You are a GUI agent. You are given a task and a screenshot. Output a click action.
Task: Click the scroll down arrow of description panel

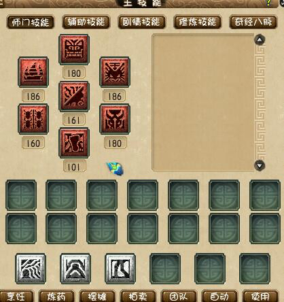coord(260,165)
